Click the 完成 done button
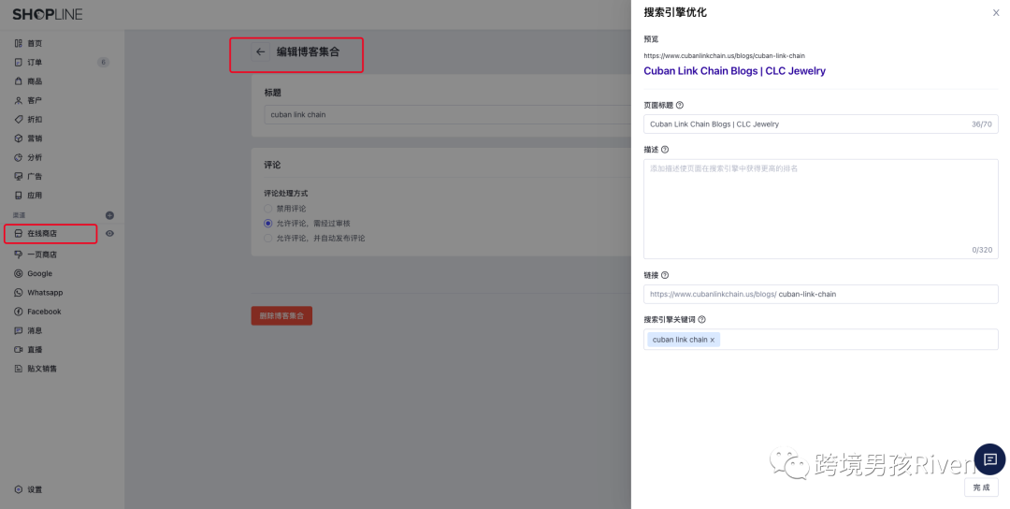Viewport: 1010px width, 509px height. (x=981, y=487)
